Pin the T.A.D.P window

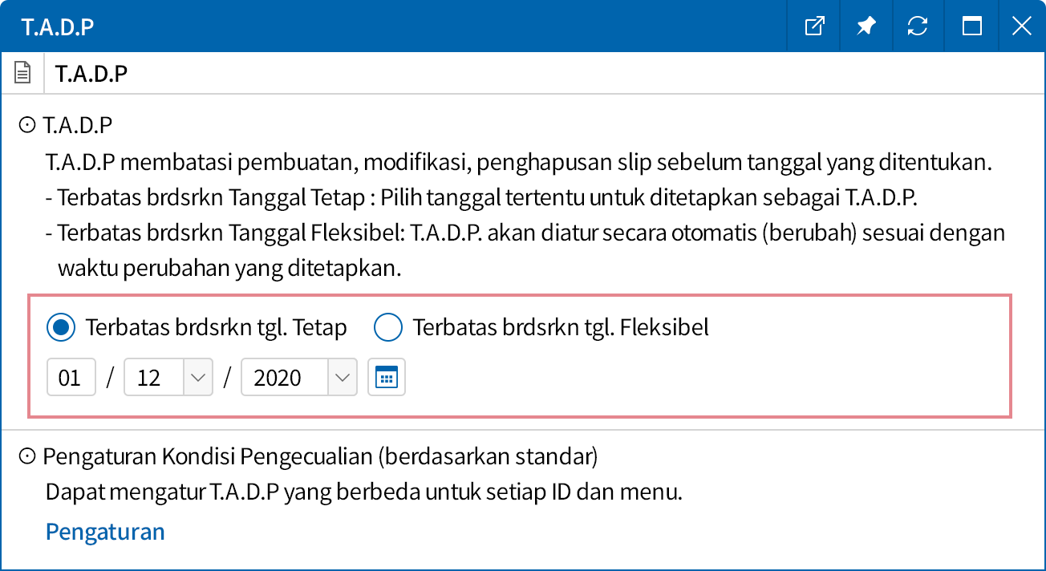[x=866, y=26]
